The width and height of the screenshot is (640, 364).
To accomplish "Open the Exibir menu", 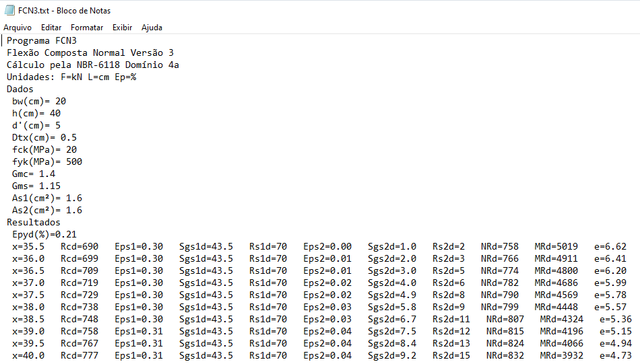I will [x=122, y=28].
